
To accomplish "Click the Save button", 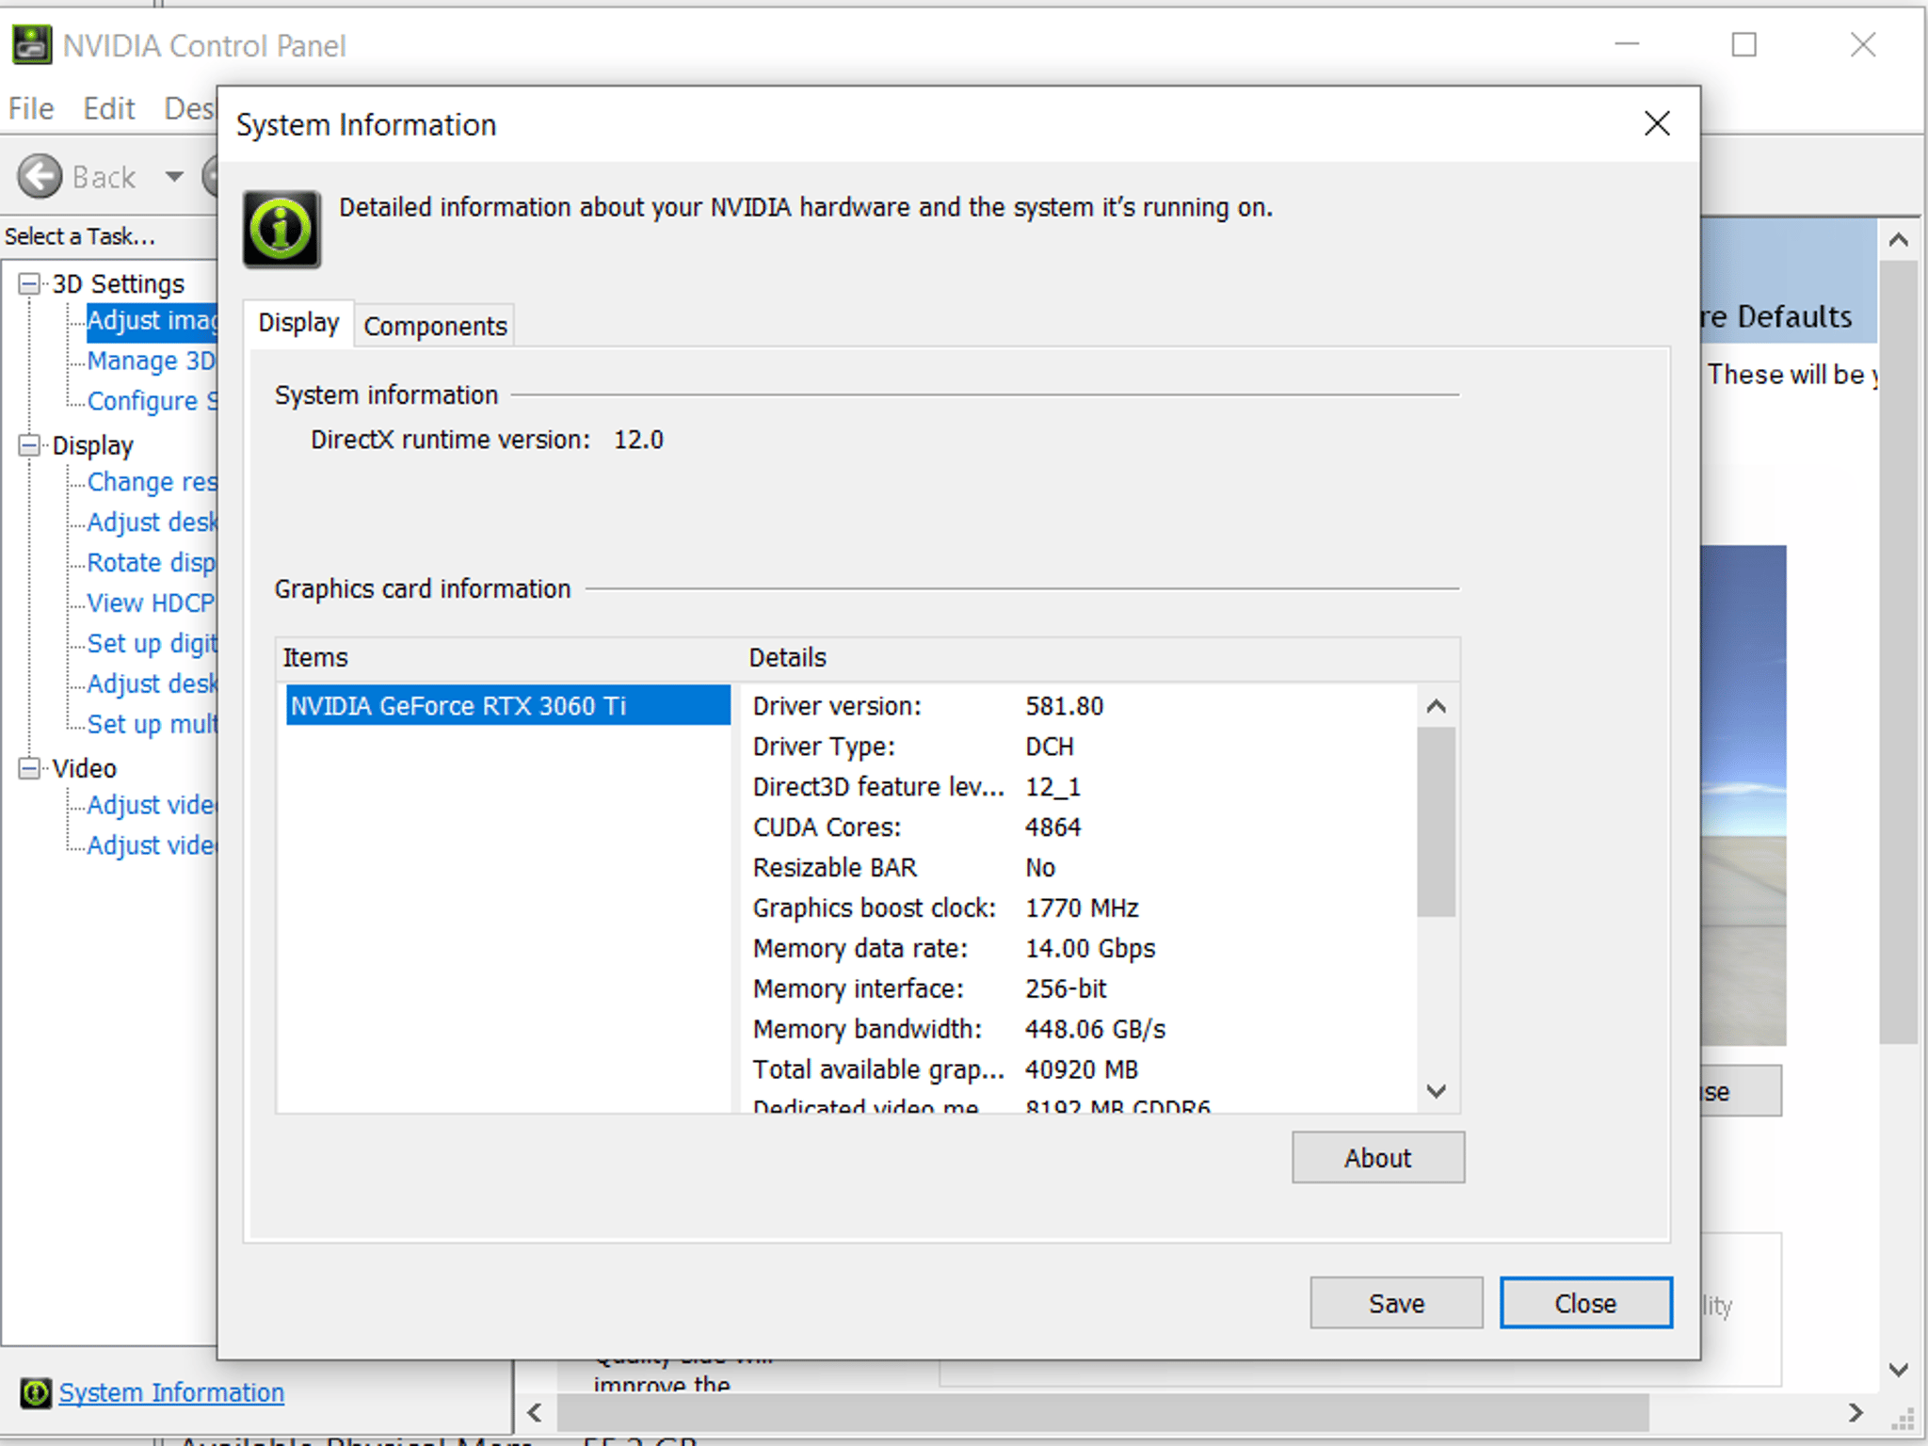I will click(1396, 1303).
